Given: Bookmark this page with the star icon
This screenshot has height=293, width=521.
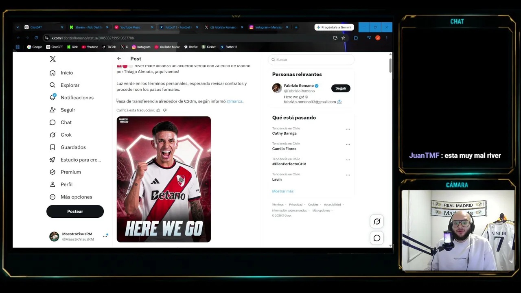Looking at the screenshot, I should click(344, 38).
